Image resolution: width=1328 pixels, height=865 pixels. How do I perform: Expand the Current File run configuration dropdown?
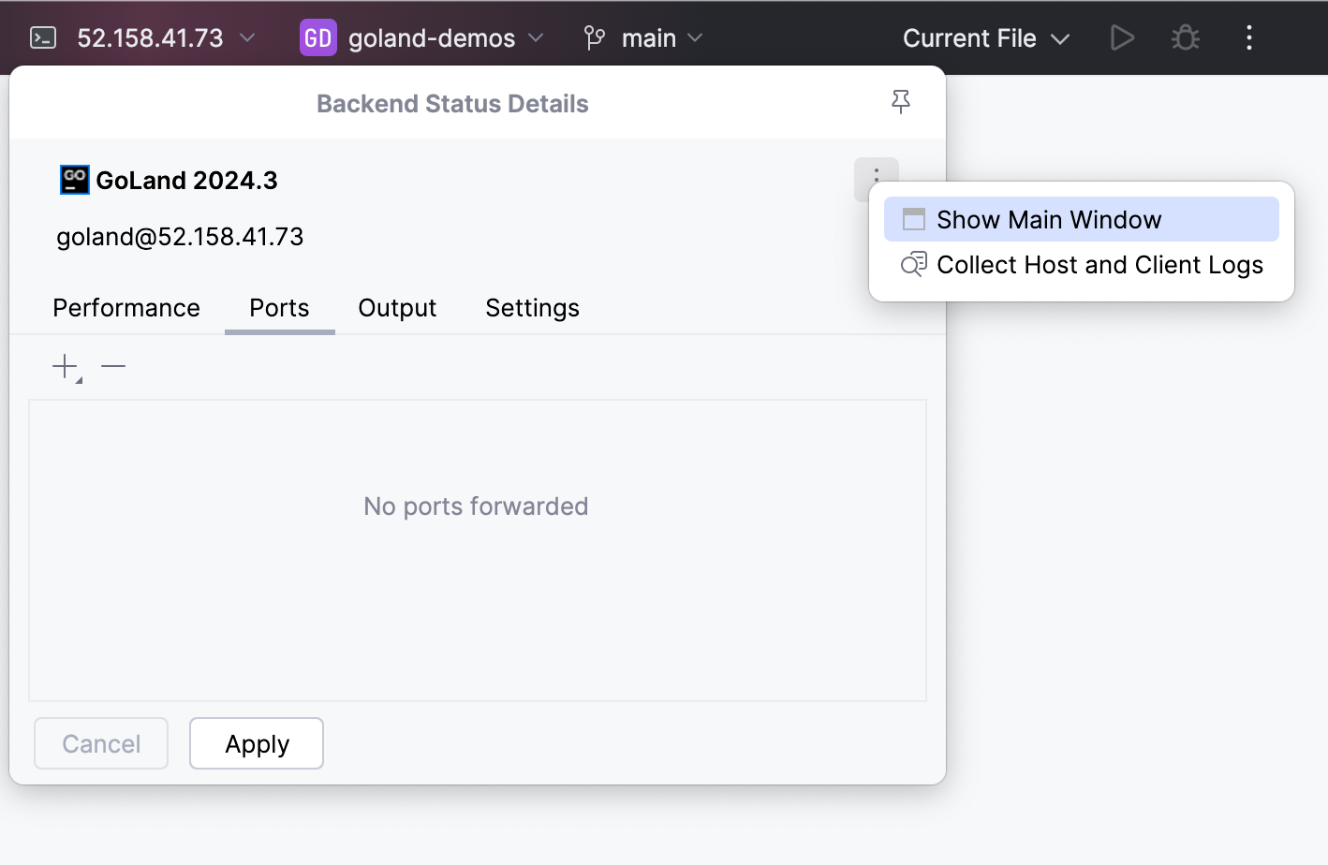1062,39
